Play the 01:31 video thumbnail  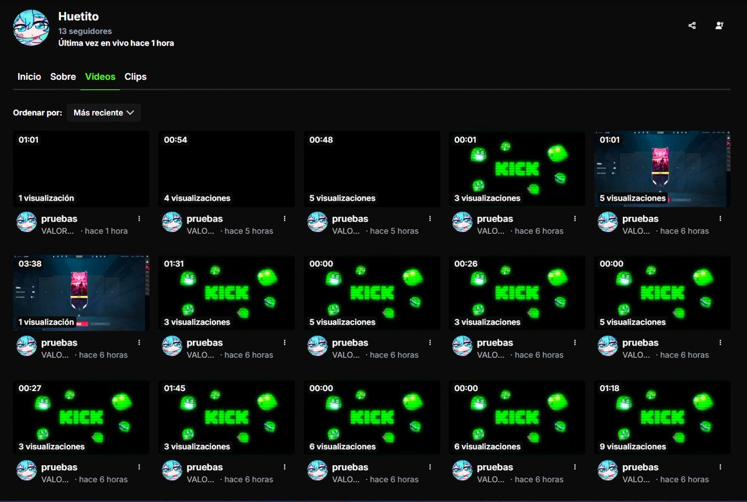(x=227, y=293)
